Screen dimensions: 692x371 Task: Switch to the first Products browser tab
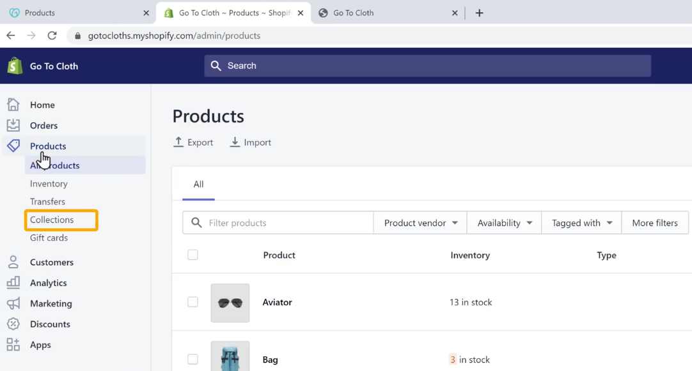click(77, 13)
